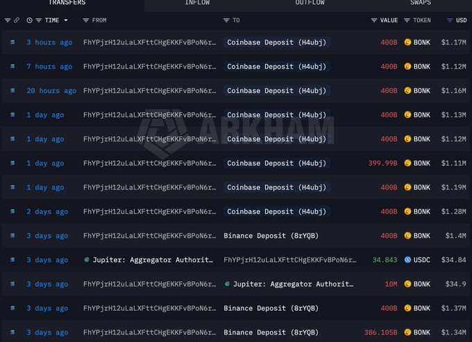The width and height of the screenshot is (472, 342).
Task: Open Binance Deposit in the $1.4M row
Action: tap(271, 236)
